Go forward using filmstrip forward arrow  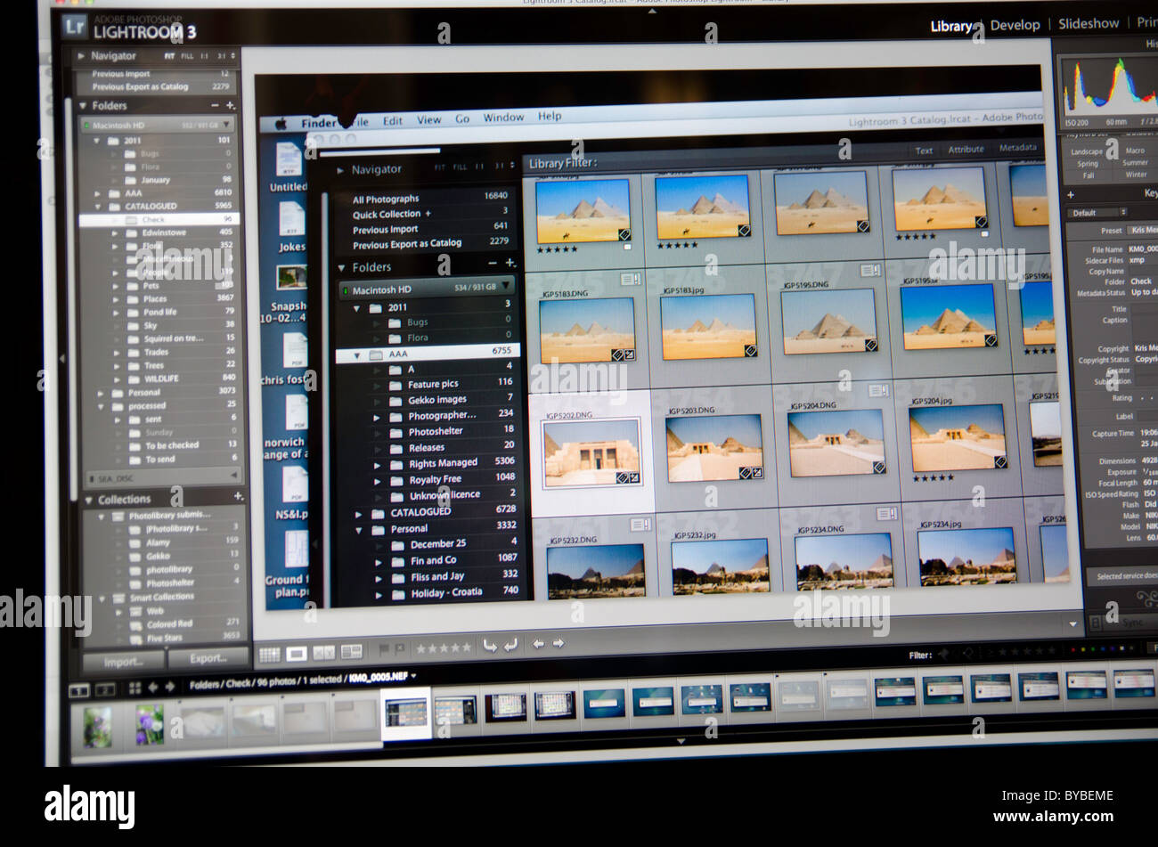pos(169,687)
